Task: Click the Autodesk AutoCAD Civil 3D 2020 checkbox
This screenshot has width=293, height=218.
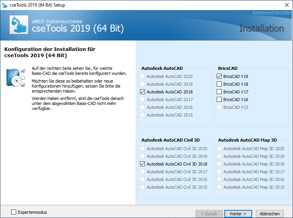Action: [x=143, y=149]
